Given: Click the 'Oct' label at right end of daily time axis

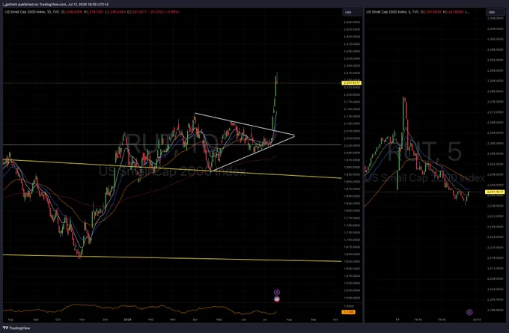Looking at the screenshot, I should point(335,320).
